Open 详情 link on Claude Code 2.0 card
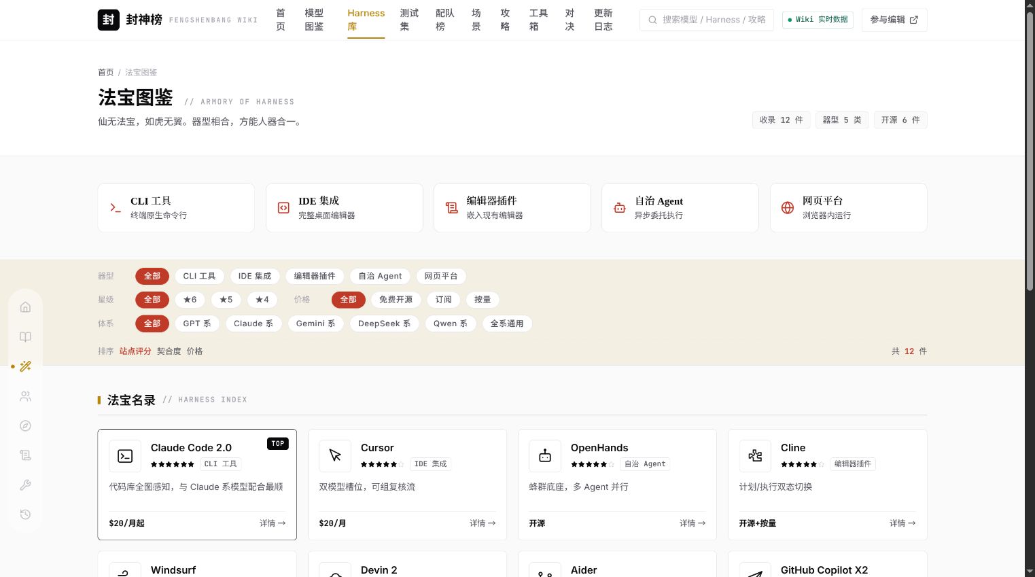The image size is (1035, 577). pyautogui.click(x=273, y=523)
